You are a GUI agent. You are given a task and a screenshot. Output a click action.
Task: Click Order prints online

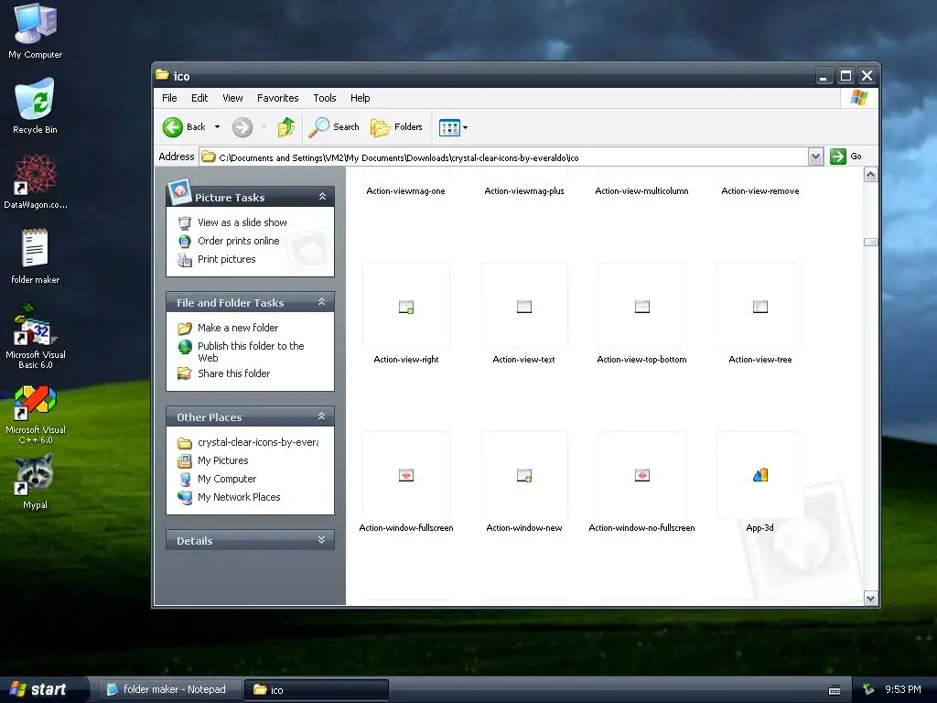pyautogui.click(x=239, y=241)
